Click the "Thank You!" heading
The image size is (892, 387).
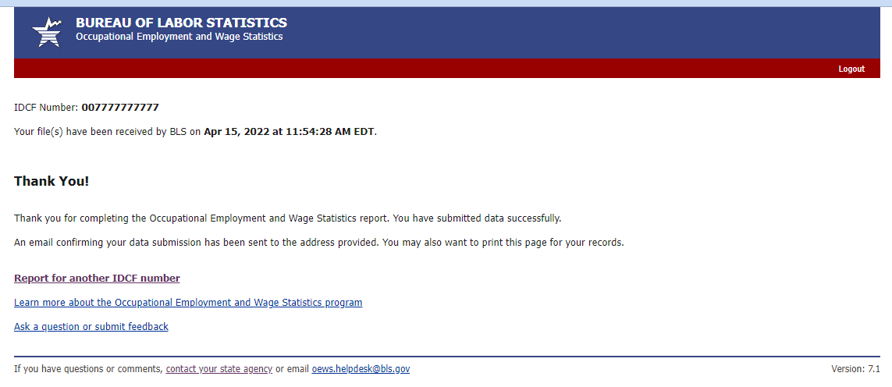(52, 182)
